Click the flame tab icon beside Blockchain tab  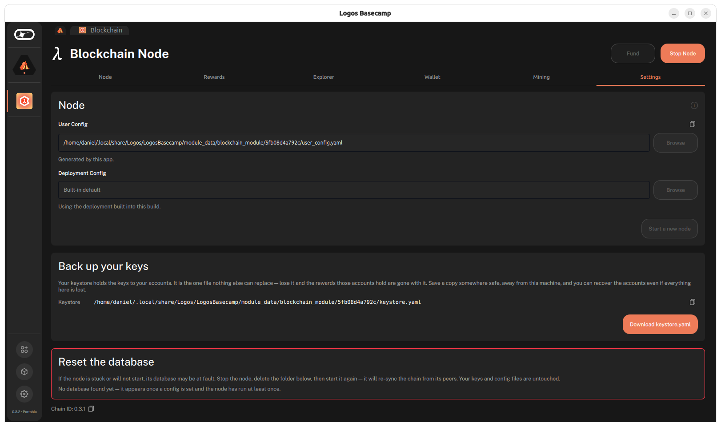click(x=60, y=30)
